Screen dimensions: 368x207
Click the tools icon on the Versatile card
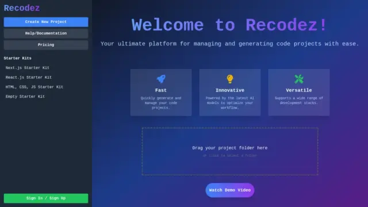(299, 79)
